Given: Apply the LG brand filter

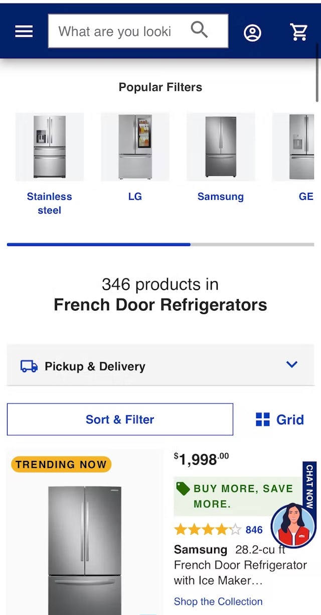Looking at the screenshot, I should coord(134,147).
